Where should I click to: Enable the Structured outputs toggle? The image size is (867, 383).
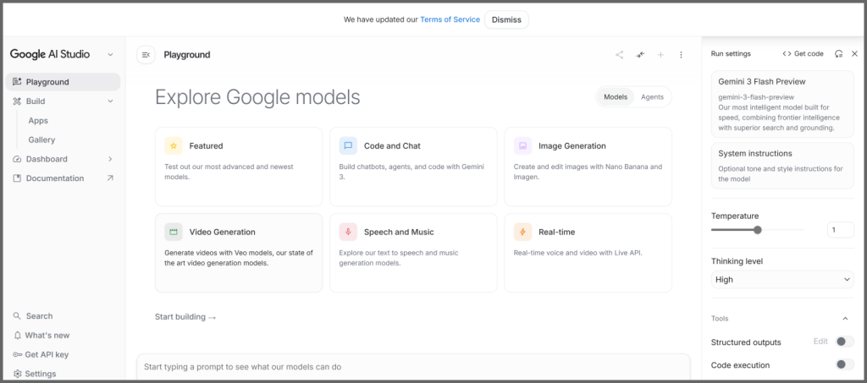pyautogui.click(x=844, y=342)
